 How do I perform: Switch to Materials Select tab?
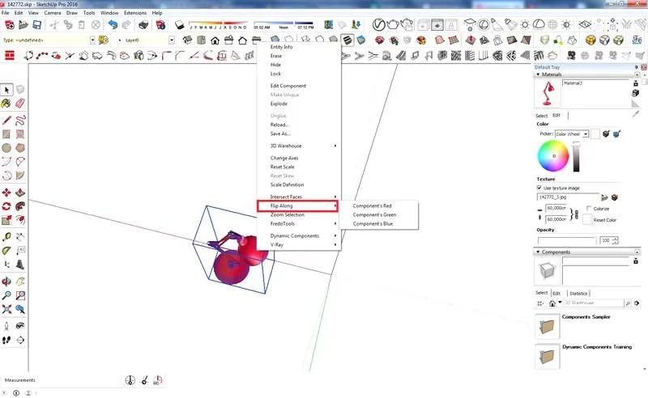point(541,116)
